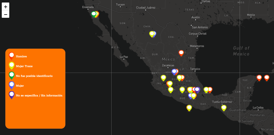
Task: Click the orange Hombre pin in legend
Action: 12,55
